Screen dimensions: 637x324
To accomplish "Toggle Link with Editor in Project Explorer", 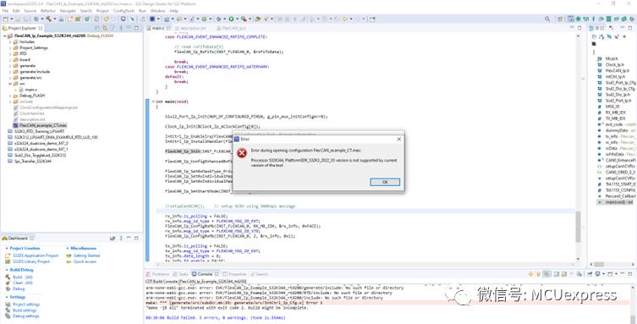I will pyautogui.click(x=105, y=28).
